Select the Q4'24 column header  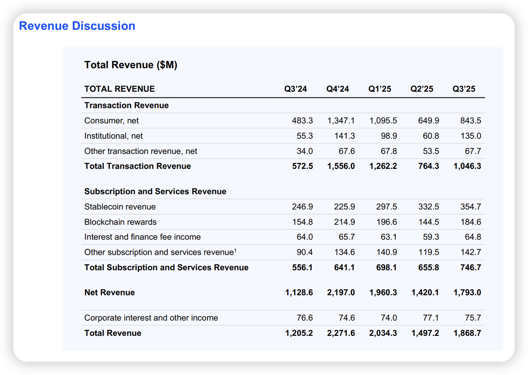(x=337, y=89)
